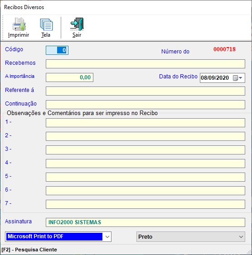Viewport: 252px width, 255px height.
Task: Click observation line 6 field
Action: [x=145, y=191]
